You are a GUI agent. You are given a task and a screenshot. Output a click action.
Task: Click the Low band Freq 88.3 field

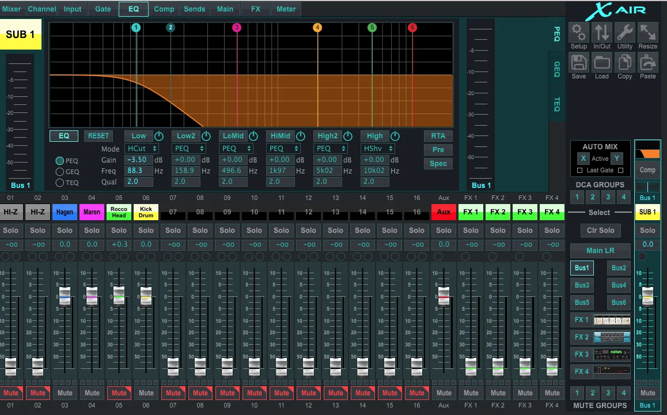(x=138, y=171)
